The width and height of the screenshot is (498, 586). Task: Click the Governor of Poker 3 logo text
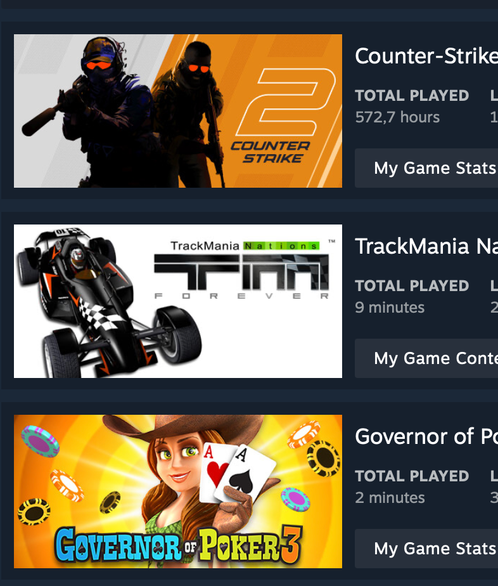pos(179,545)
